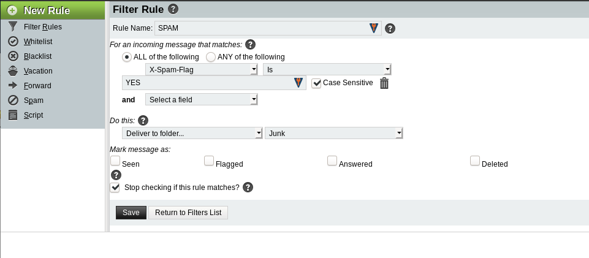Open Whitelist in the sidebar
Screen dimensions: 589x258
point(37,42)
